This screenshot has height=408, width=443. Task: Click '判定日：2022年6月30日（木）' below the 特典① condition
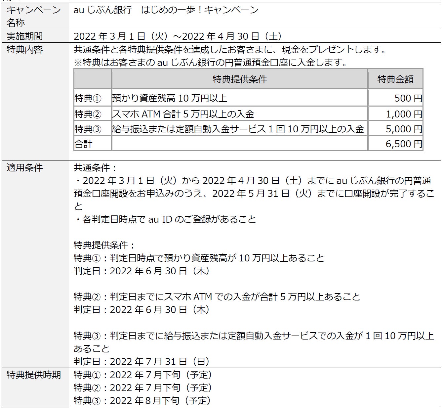(142, 271)
